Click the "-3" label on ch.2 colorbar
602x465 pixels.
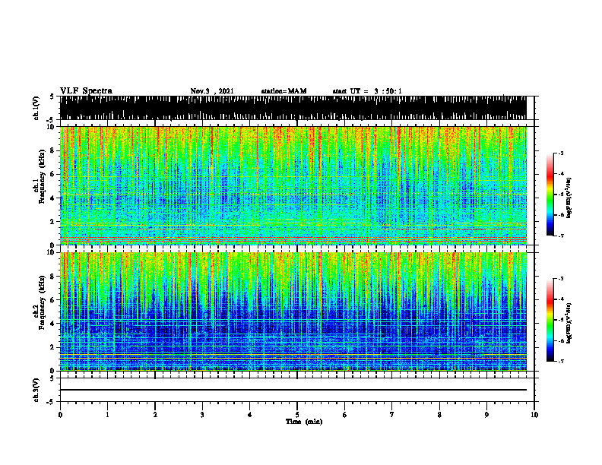coord(561,279)
